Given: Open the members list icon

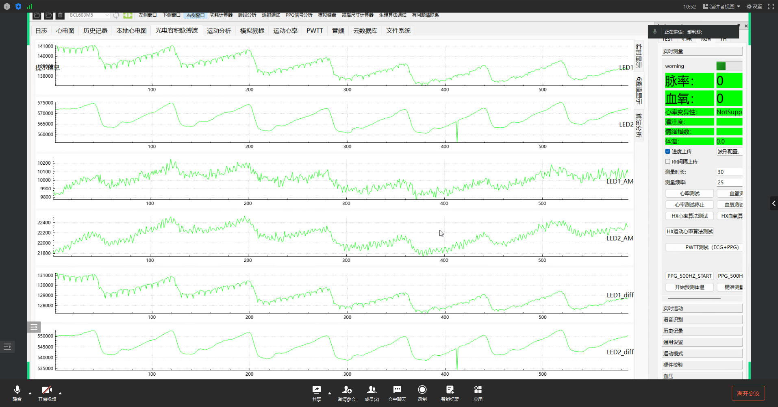Looking at the screenshot, I should click(372, 390).
